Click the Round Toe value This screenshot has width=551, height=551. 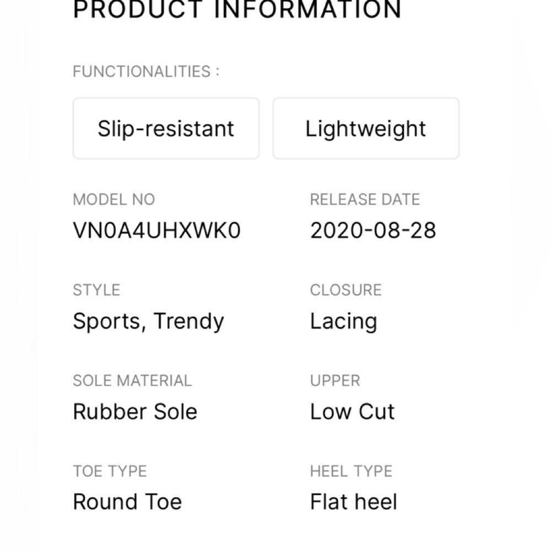[127, 501]
